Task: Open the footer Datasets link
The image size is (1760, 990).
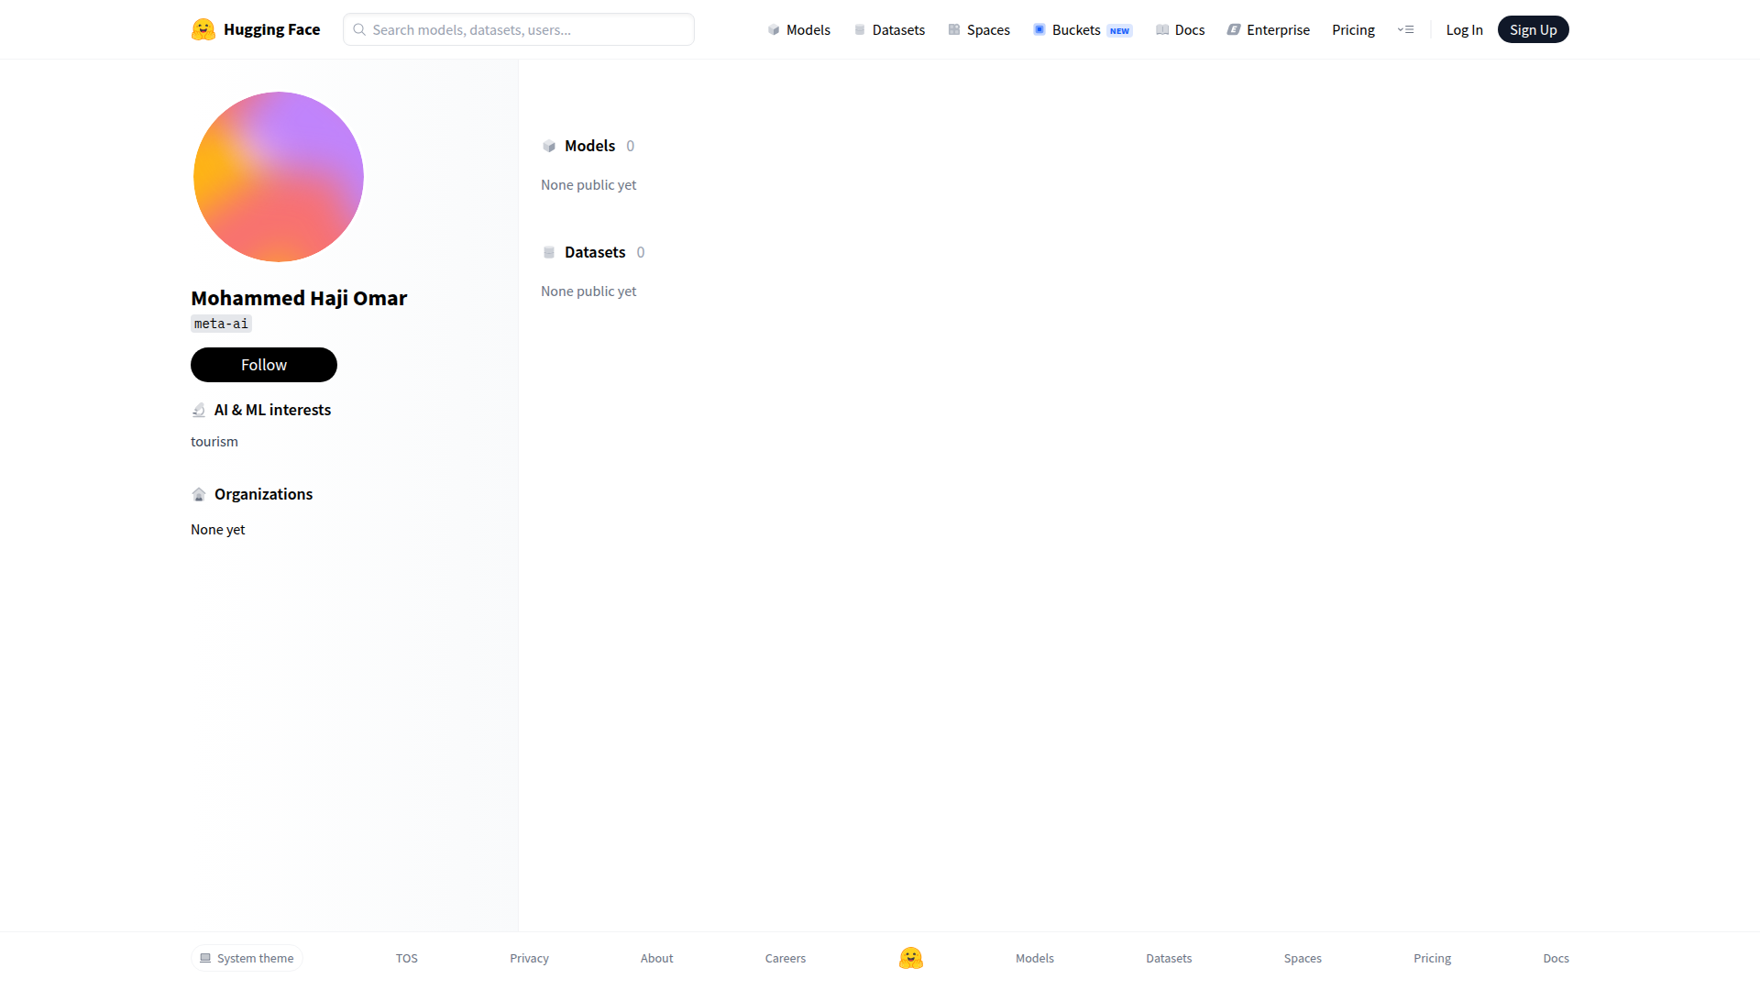Action: 1169,958
